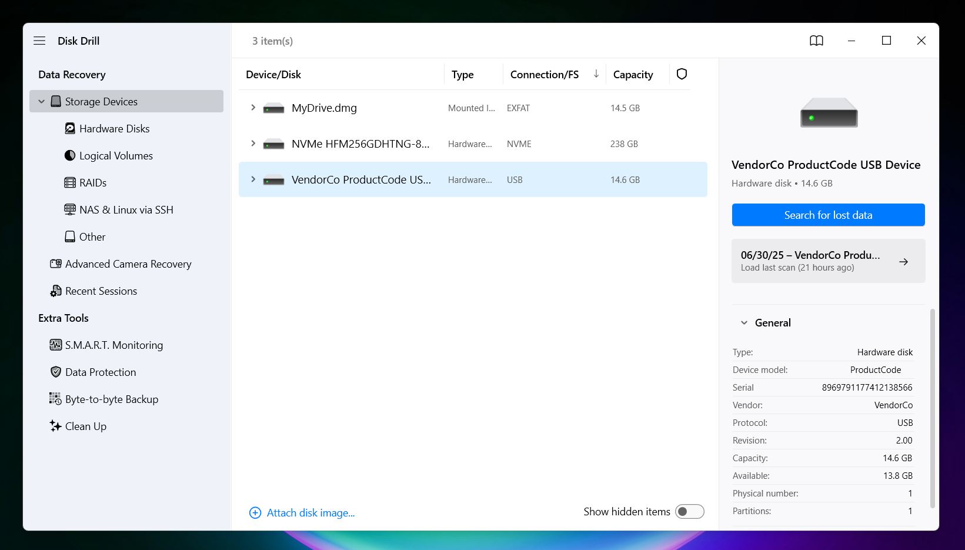The height and width of the screenshot is (550, 965).
Task: Click the NVMe HFM256GDHTNG drive icon
Action: click(x=273, y=144)
